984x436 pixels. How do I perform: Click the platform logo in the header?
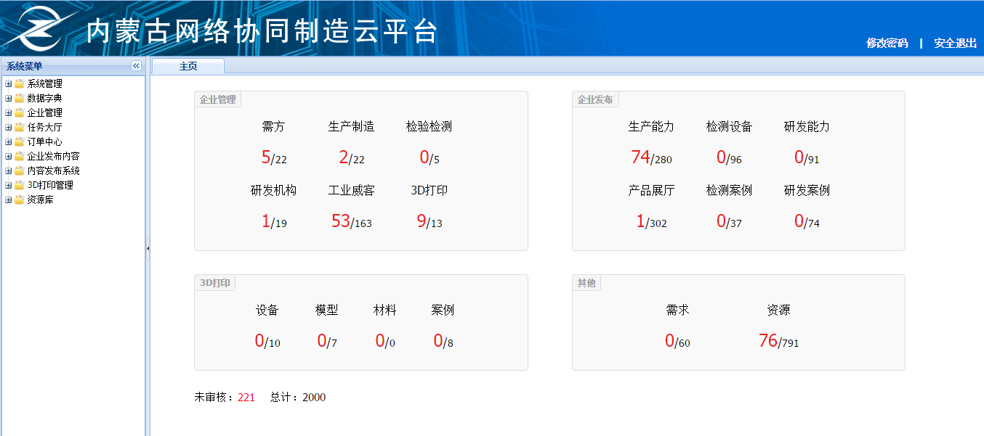40,28
